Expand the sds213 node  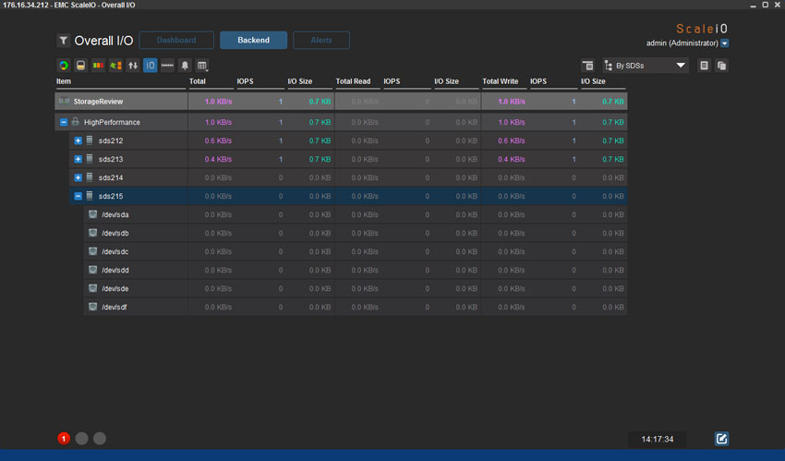pos(78,159)
